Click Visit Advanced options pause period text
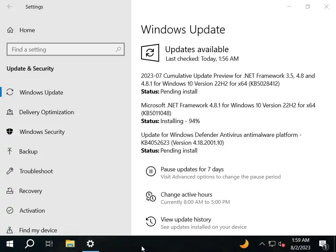 pos(221,177)
